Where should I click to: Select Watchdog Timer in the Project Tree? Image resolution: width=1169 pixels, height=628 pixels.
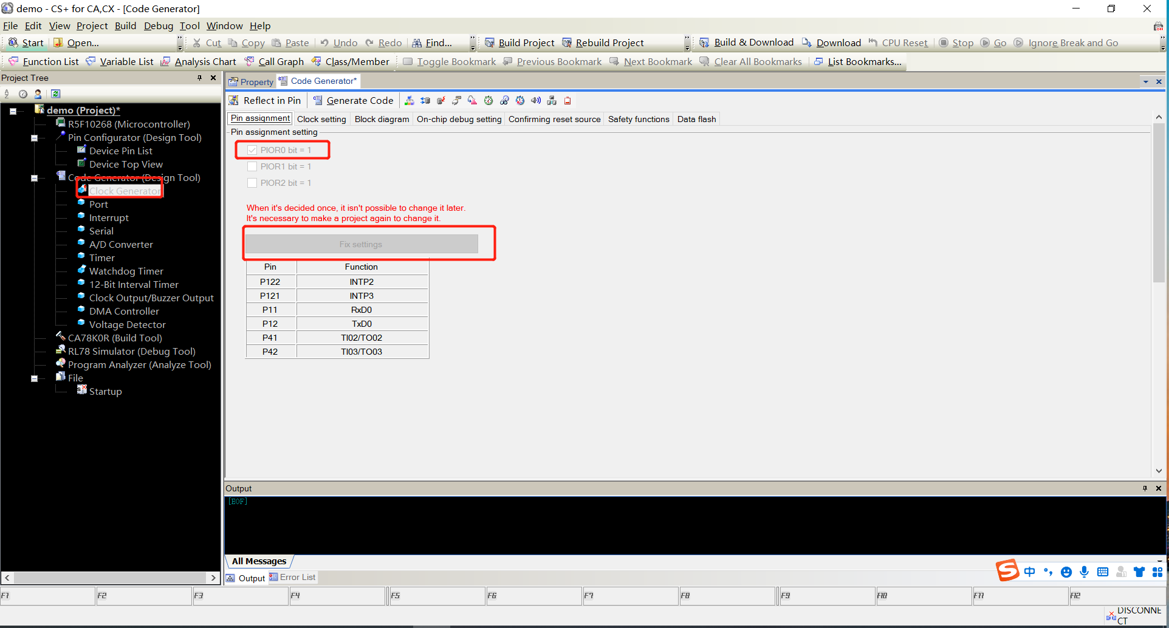[126, 271]
